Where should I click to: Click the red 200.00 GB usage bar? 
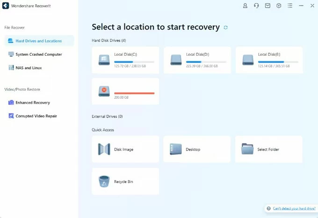[x=134, y=93]
